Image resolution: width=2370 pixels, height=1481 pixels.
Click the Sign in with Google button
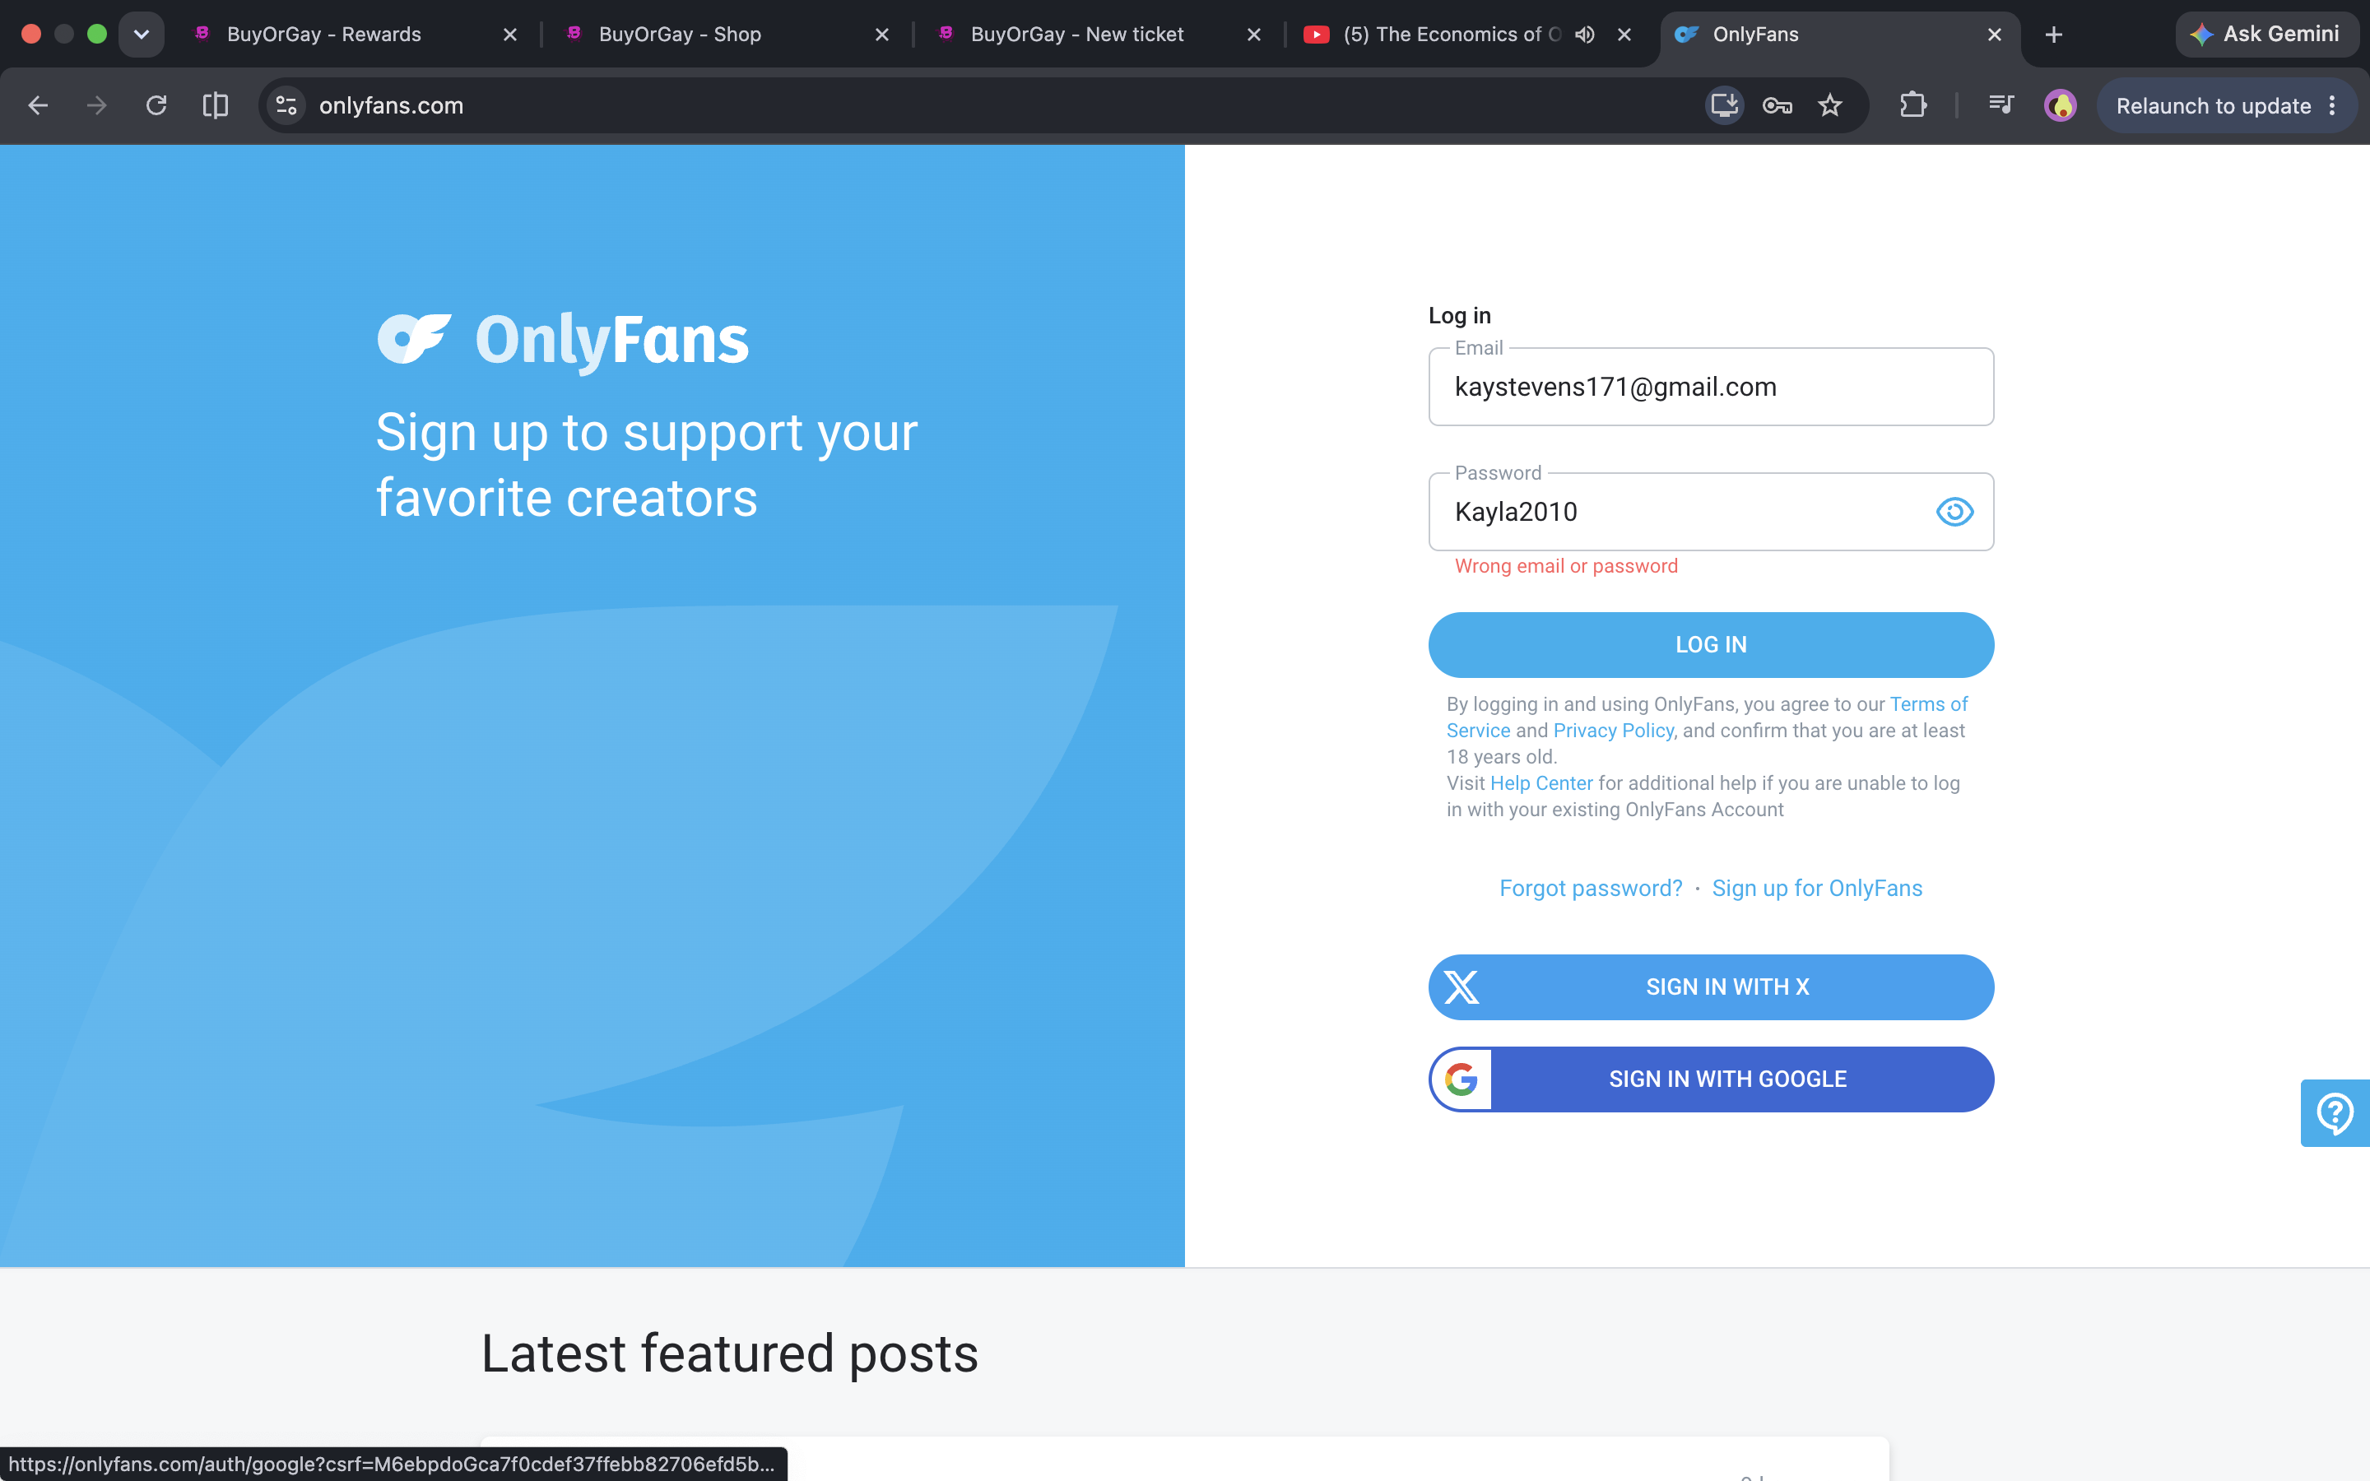point(1711,1079)
